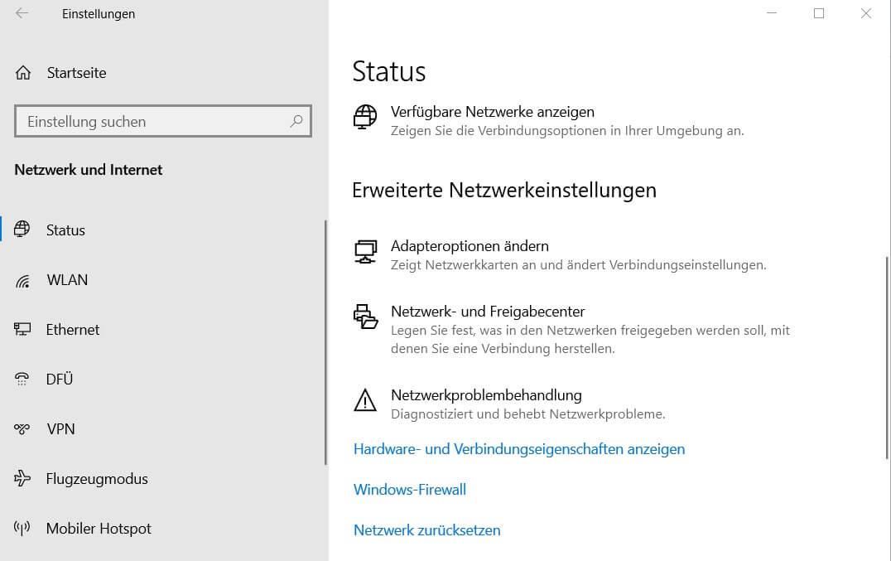
Task: Open Windows-Firewall settings
Action: pos(410,489)
